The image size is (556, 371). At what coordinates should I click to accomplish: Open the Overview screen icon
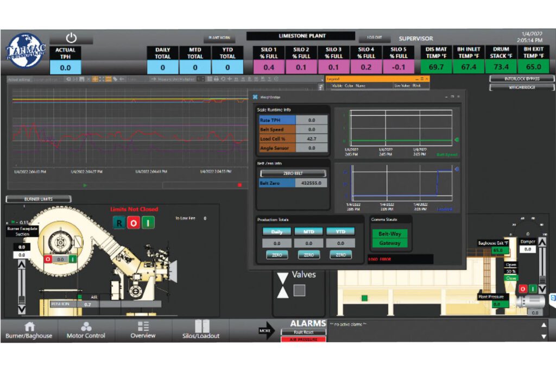click(143, 326)
